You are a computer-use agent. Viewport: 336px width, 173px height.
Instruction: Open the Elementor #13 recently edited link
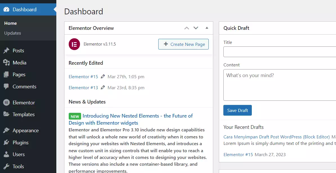point(83,87)
